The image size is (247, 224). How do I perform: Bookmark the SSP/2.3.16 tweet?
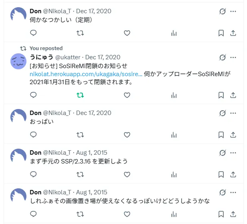[221, 175]
